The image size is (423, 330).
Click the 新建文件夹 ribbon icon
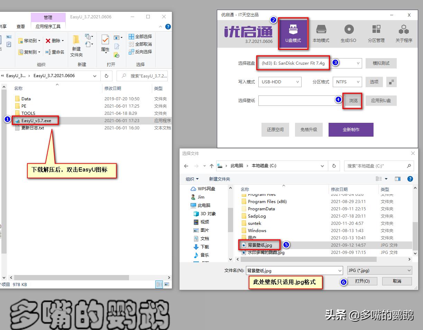click(x=76, y=46)
